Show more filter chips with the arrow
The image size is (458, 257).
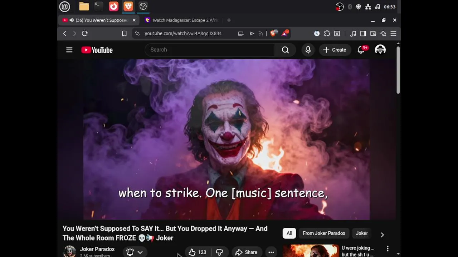click(x=382, y=235)
